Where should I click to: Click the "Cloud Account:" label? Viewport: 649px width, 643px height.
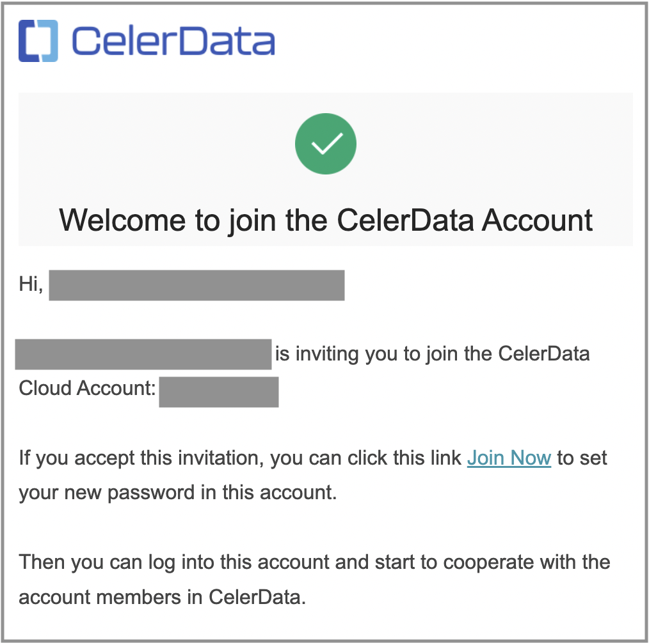88,388
